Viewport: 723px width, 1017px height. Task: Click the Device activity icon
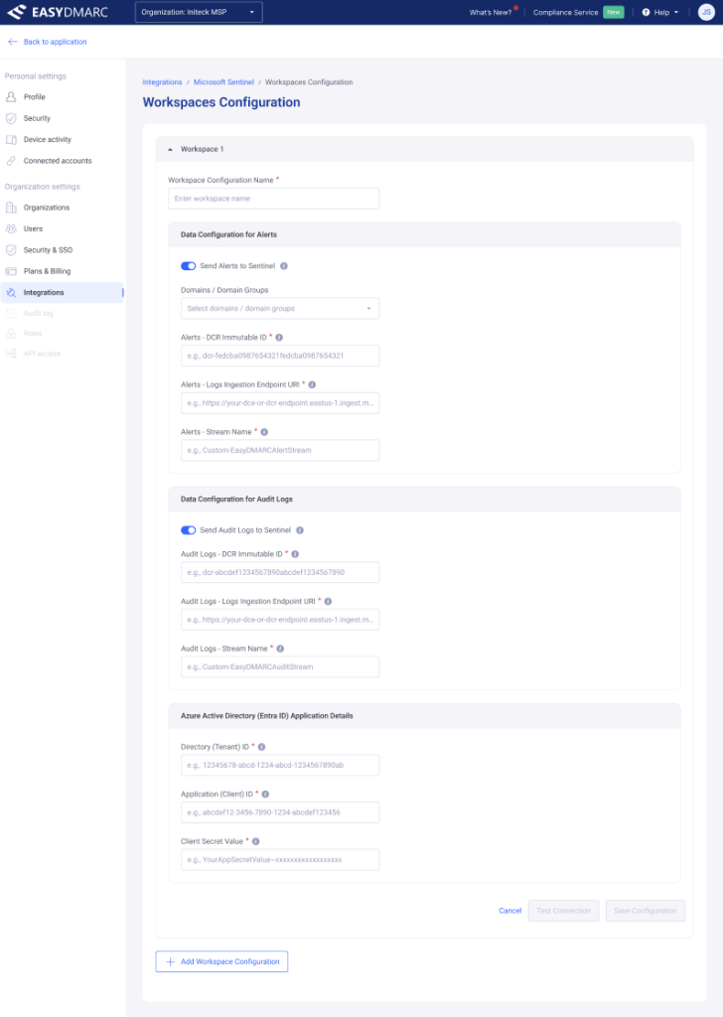(11, 139)
